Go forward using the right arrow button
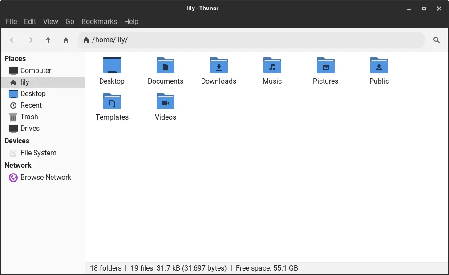 [30, 40]
